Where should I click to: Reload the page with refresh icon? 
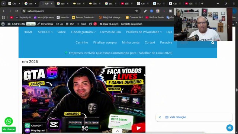coord(16,11)
